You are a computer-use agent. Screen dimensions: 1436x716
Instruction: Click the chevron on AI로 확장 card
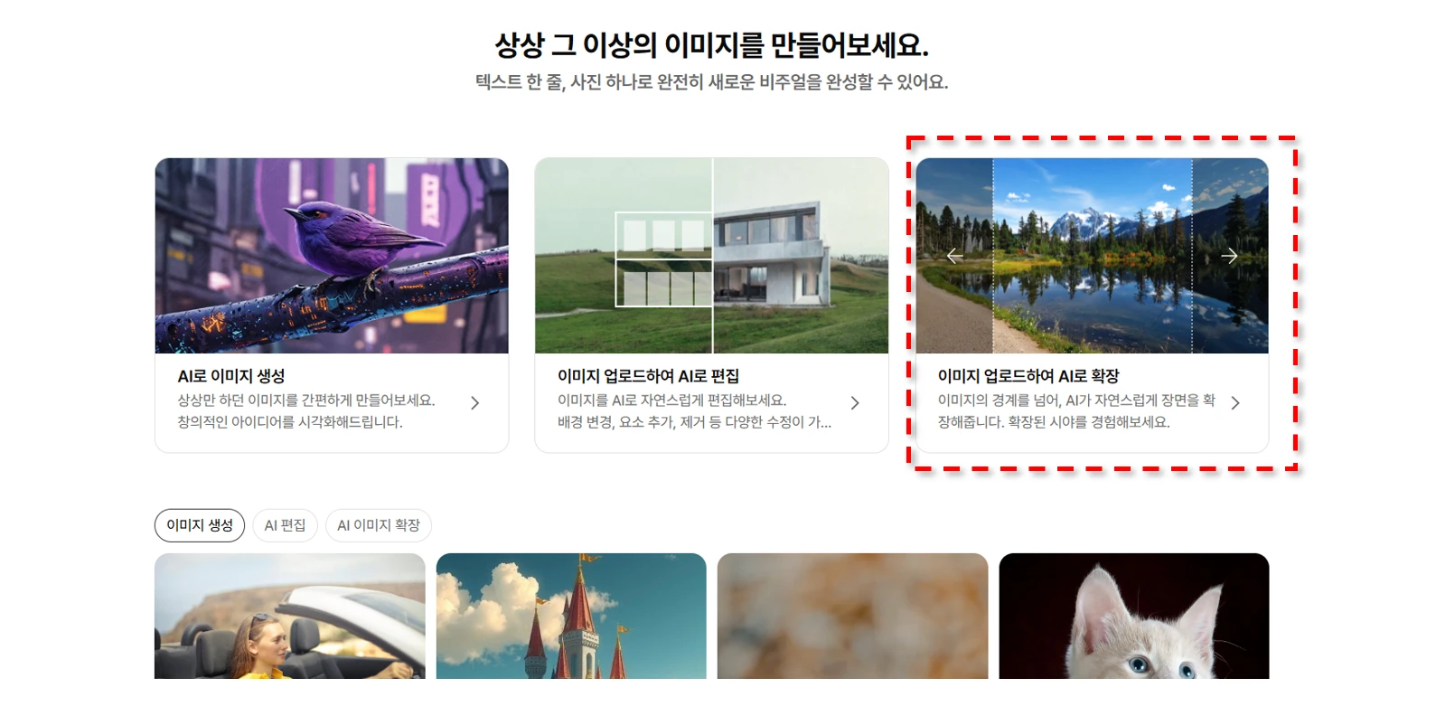pos(1235,403)
